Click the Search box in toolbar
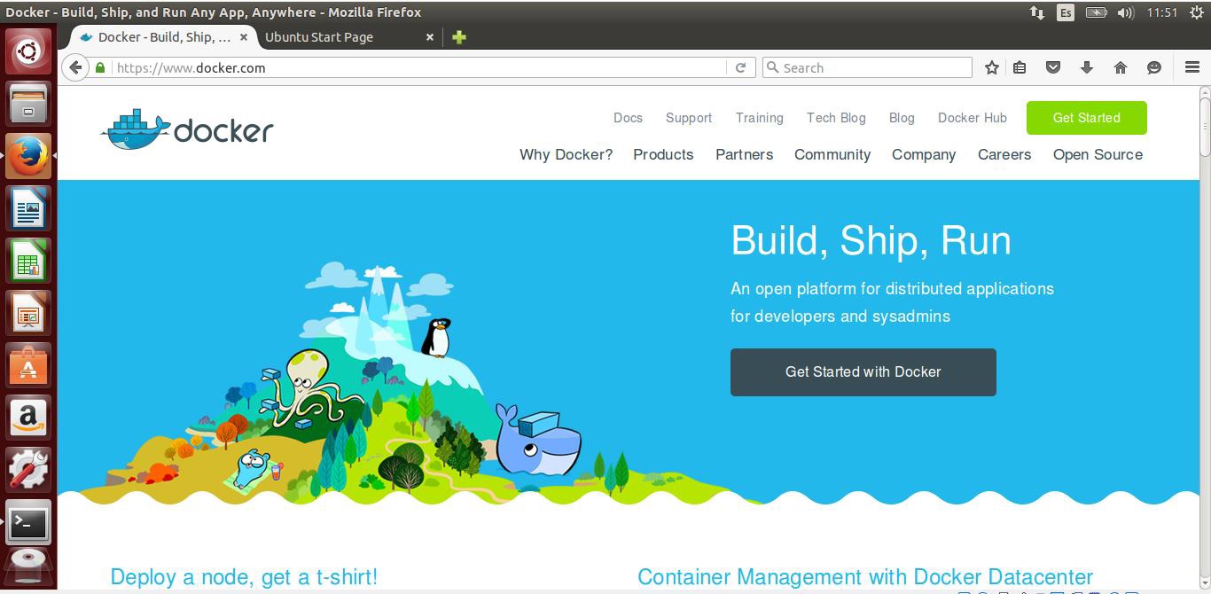1211x594 pixels. [868, 67]
